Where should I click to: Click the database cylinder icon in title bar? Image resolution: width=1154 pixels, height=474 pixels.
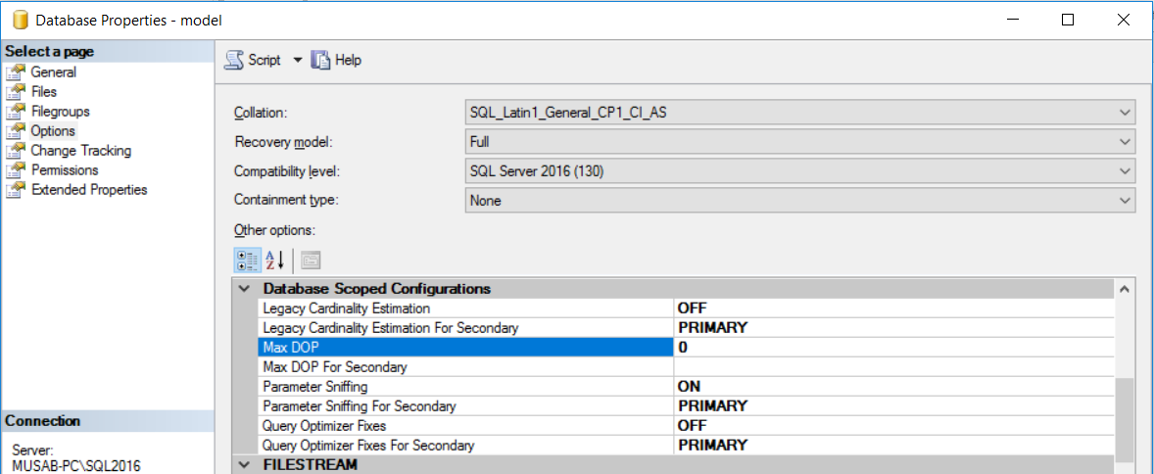(21, 21)
